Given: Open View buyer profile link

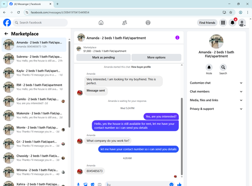Looking at the screenshot, I should tap(141, 67).
